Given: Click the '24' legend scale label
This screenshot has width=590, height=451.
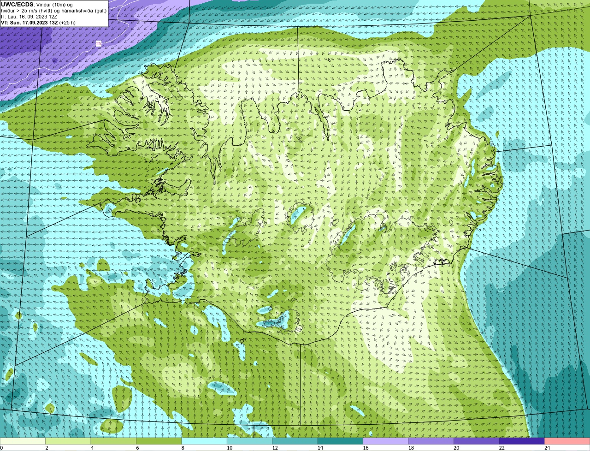Looking at the screenshot, I should tap(547, 448).
